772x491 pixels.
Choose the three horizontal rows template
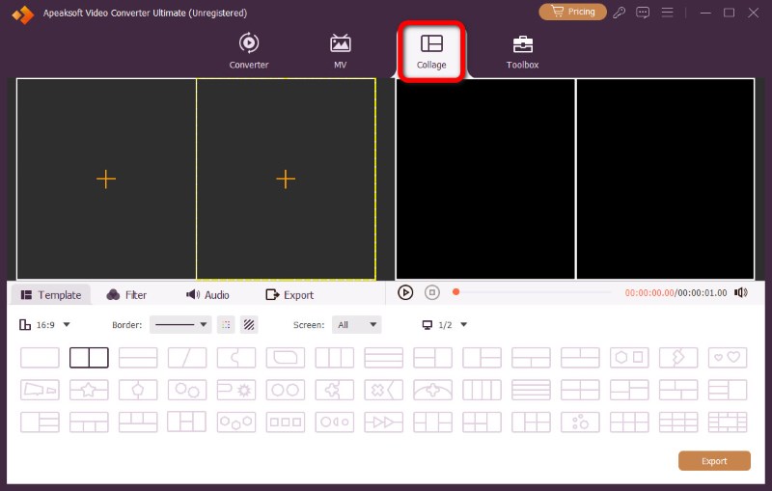[383, 358]
